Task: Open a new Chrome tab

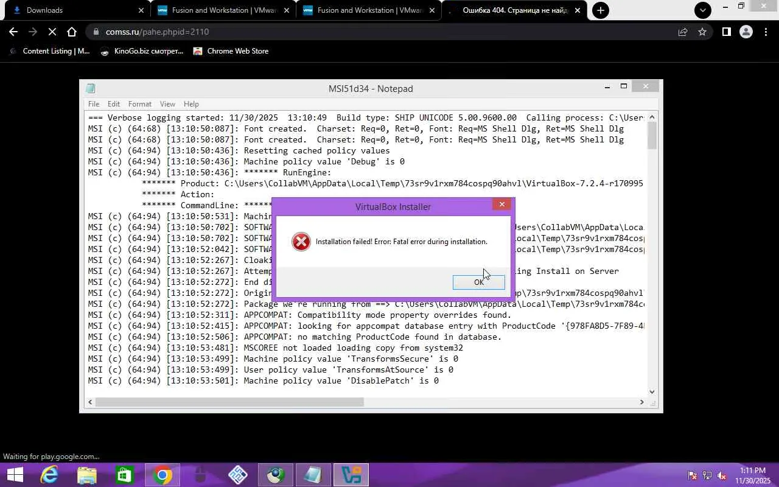Action: 601,10
